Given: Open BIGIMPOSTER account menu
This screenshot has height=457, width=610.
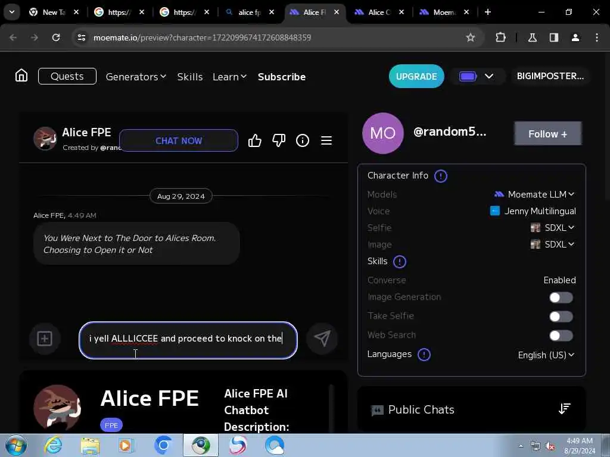Looking at the screenshot, I should point(550,76).
